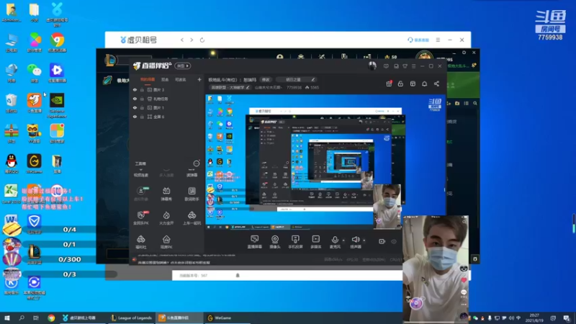The image size is (576, 324).
Task: Edit the 英雄联盟 category label
Action: 230,87
